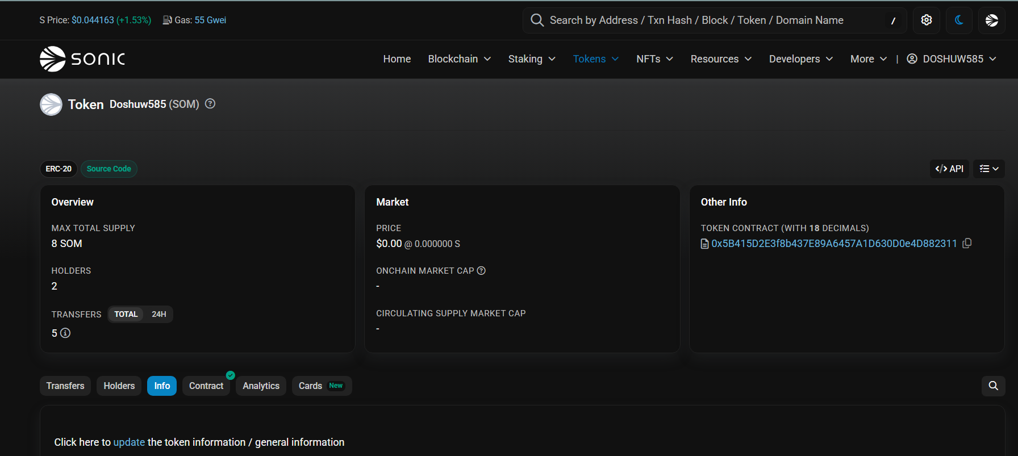Viewport: 1018px width, 456px height.
Task: Click the Source Code badge
Action: click(x=109, y=169)
